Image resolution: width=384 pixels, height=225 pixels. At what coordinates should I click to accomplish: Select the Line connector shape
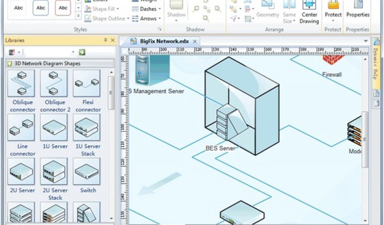point(21,127)
